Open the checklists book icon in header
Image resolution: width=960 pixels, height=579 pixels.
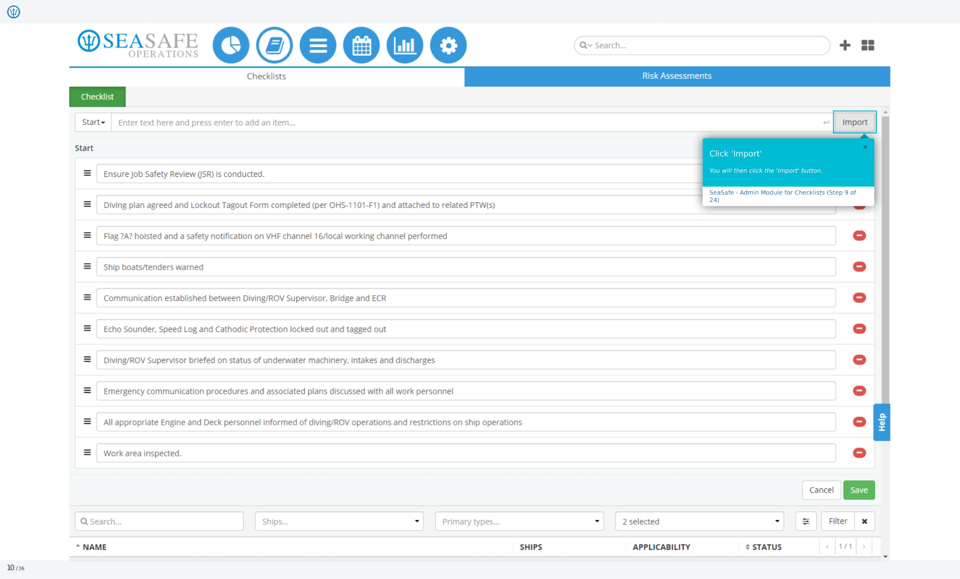pos(274,46)
